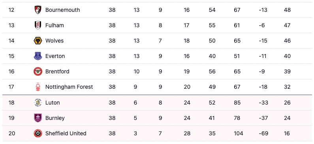Click the Nottingham Forest tree crest
Screen dimensions: 314x144
coord(38,87)
